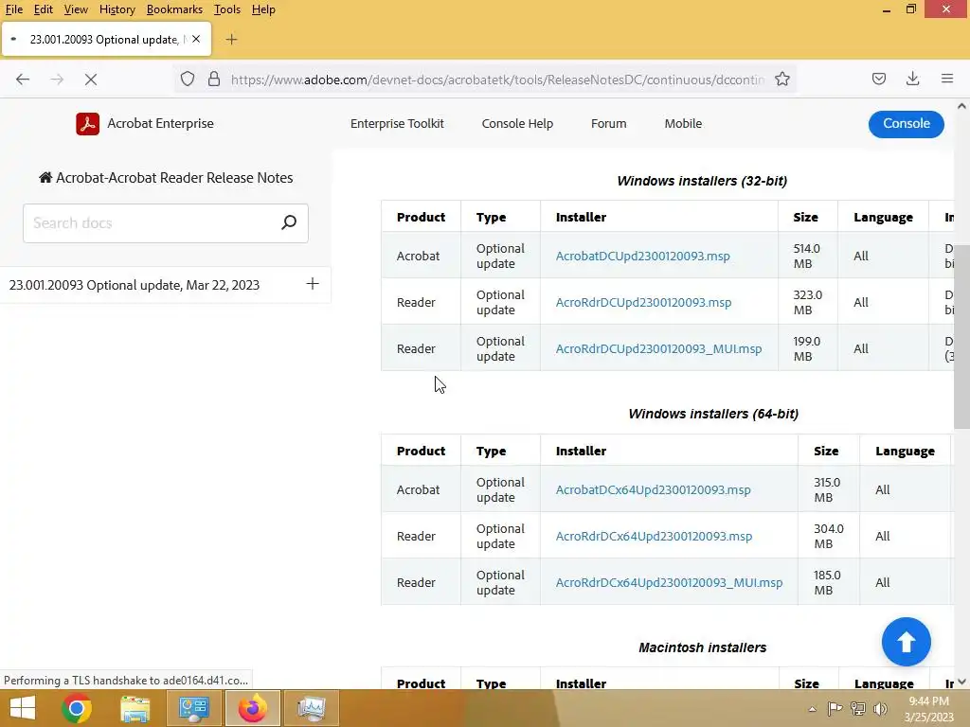Open the Enterprise Toolkit link
The width and height of the screenshot is (970, 727).
[397, 124]
